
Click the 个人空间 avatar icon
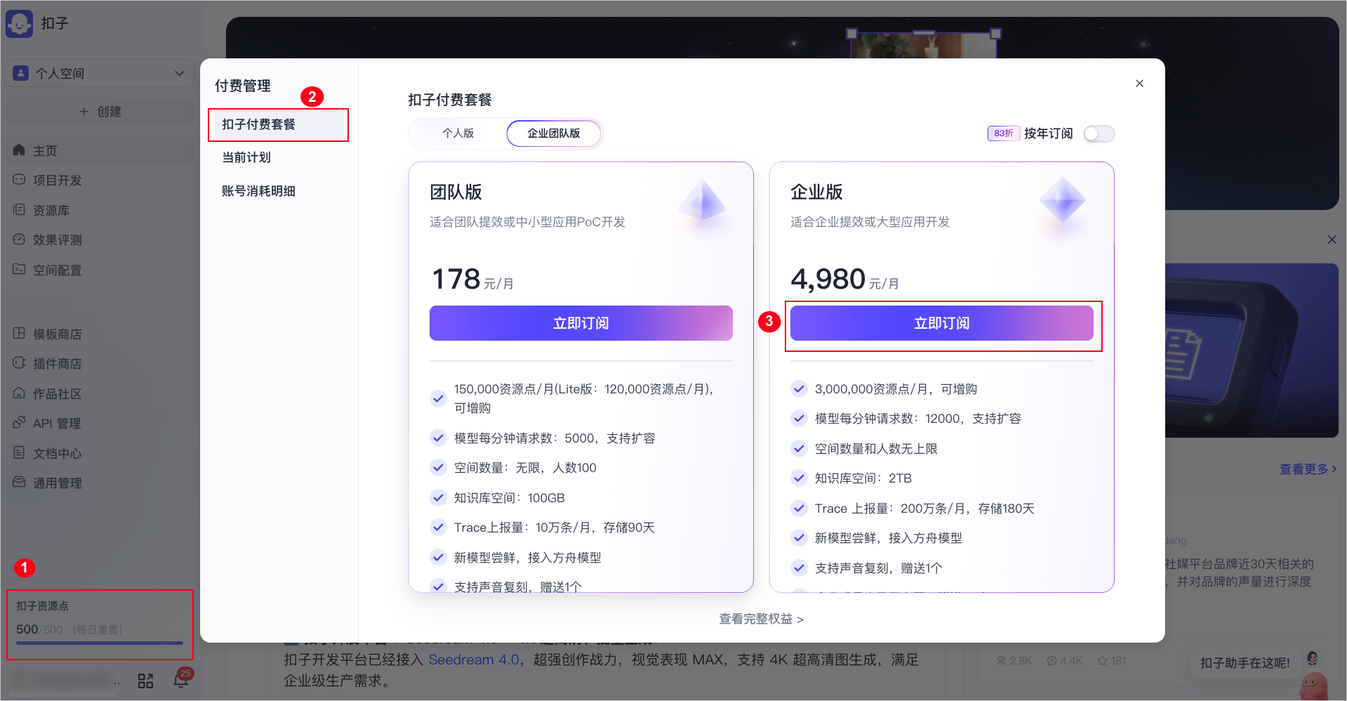[x=21, y=73]
